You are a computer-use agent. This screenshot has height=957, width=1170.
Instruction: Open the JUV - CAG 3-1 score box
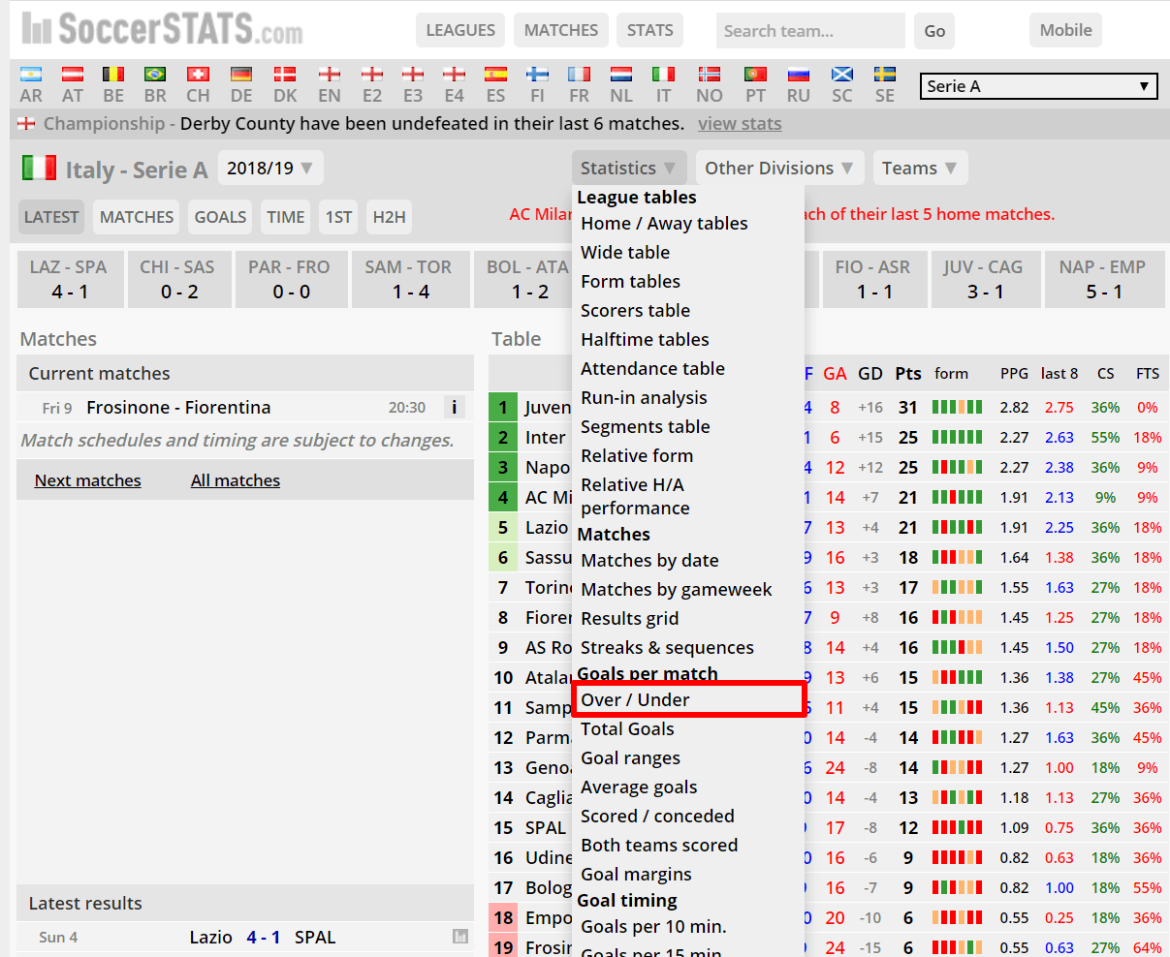985,280
